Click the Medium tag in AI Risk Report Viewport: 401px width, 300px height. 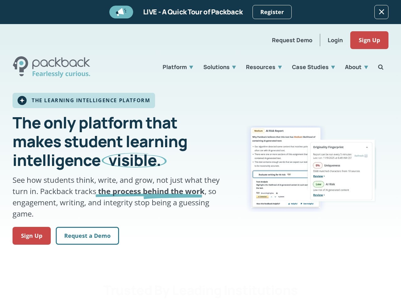tap(258, 131)
